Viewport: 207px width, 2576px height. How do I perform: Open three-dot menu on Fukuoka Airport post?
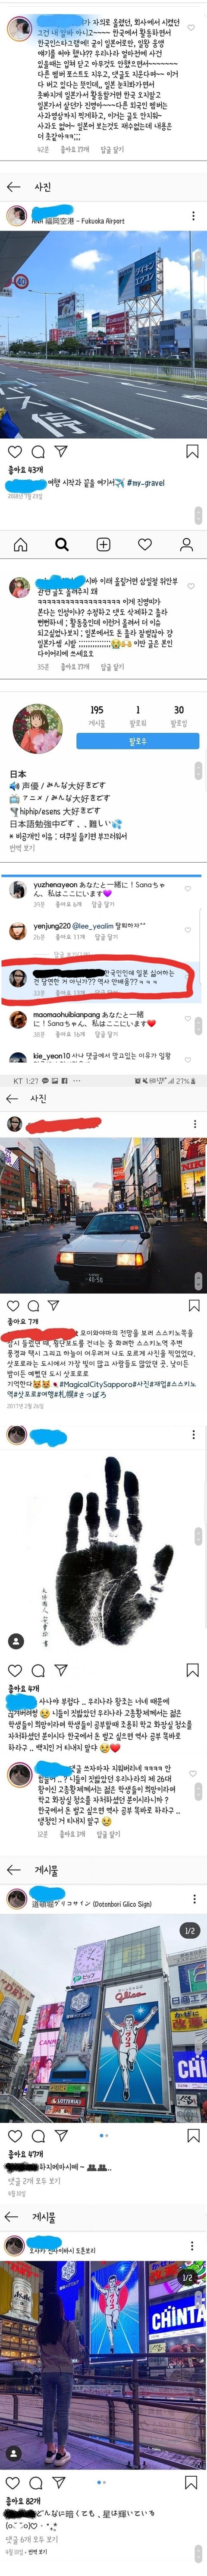(x=193, y=216)
